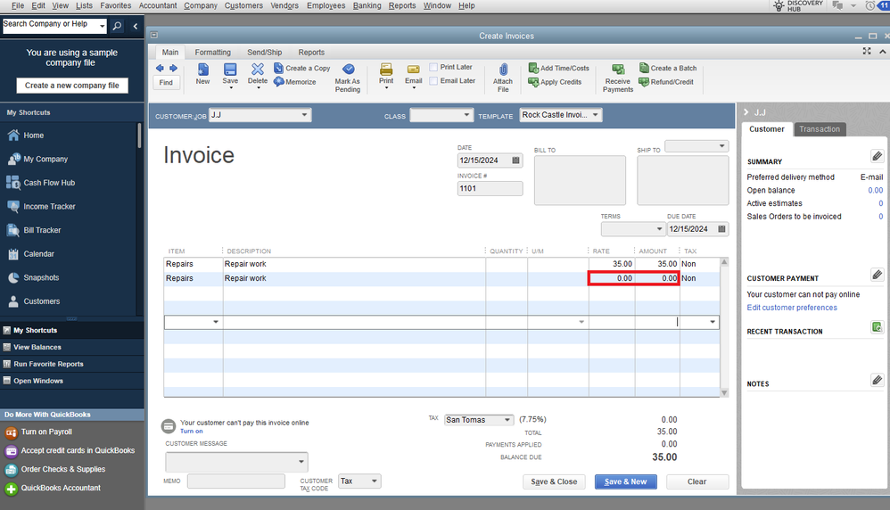890x510 pixels.
Task: Toggle the Print Later checkbox
Action: (433, 68)
